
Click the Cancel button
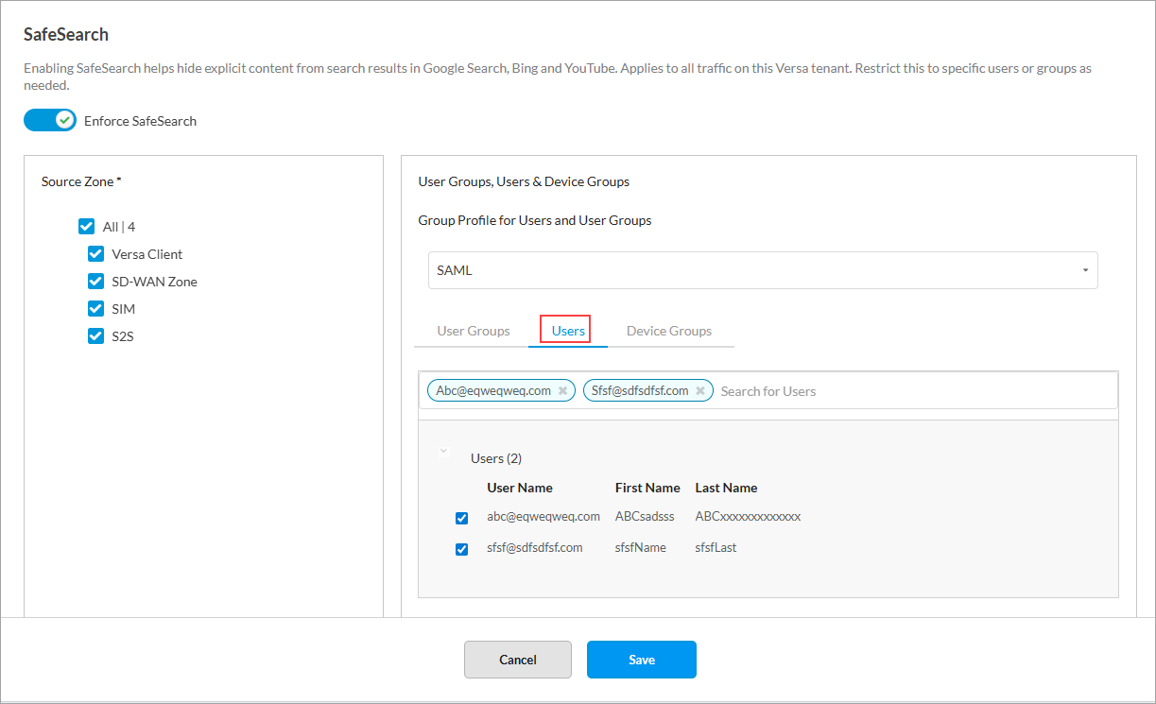pos(517,660)
